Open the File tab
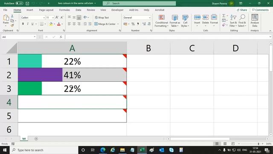The image size is (273, 154). [5, 10]
